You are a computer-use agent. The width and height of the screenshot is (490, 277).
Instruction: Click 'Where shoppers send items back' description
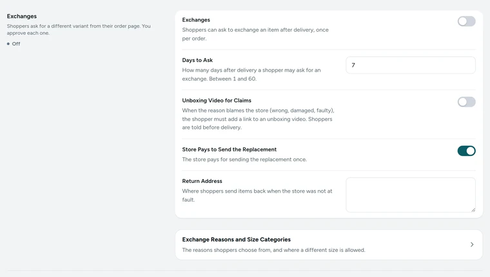coord(257,195)
